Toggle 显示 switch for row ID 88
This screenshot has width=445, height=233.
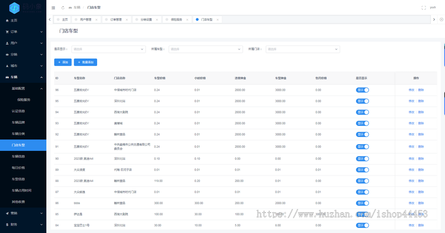(x=362, y=181)
